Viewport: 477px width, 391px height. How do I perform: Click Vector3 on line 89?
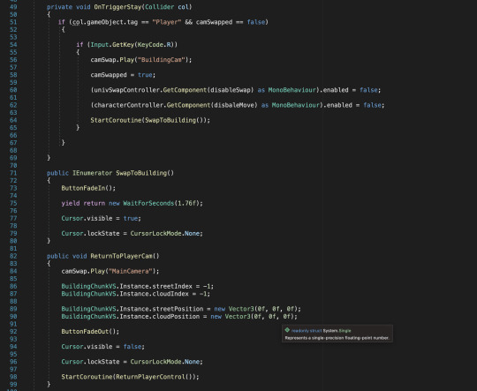241,309
